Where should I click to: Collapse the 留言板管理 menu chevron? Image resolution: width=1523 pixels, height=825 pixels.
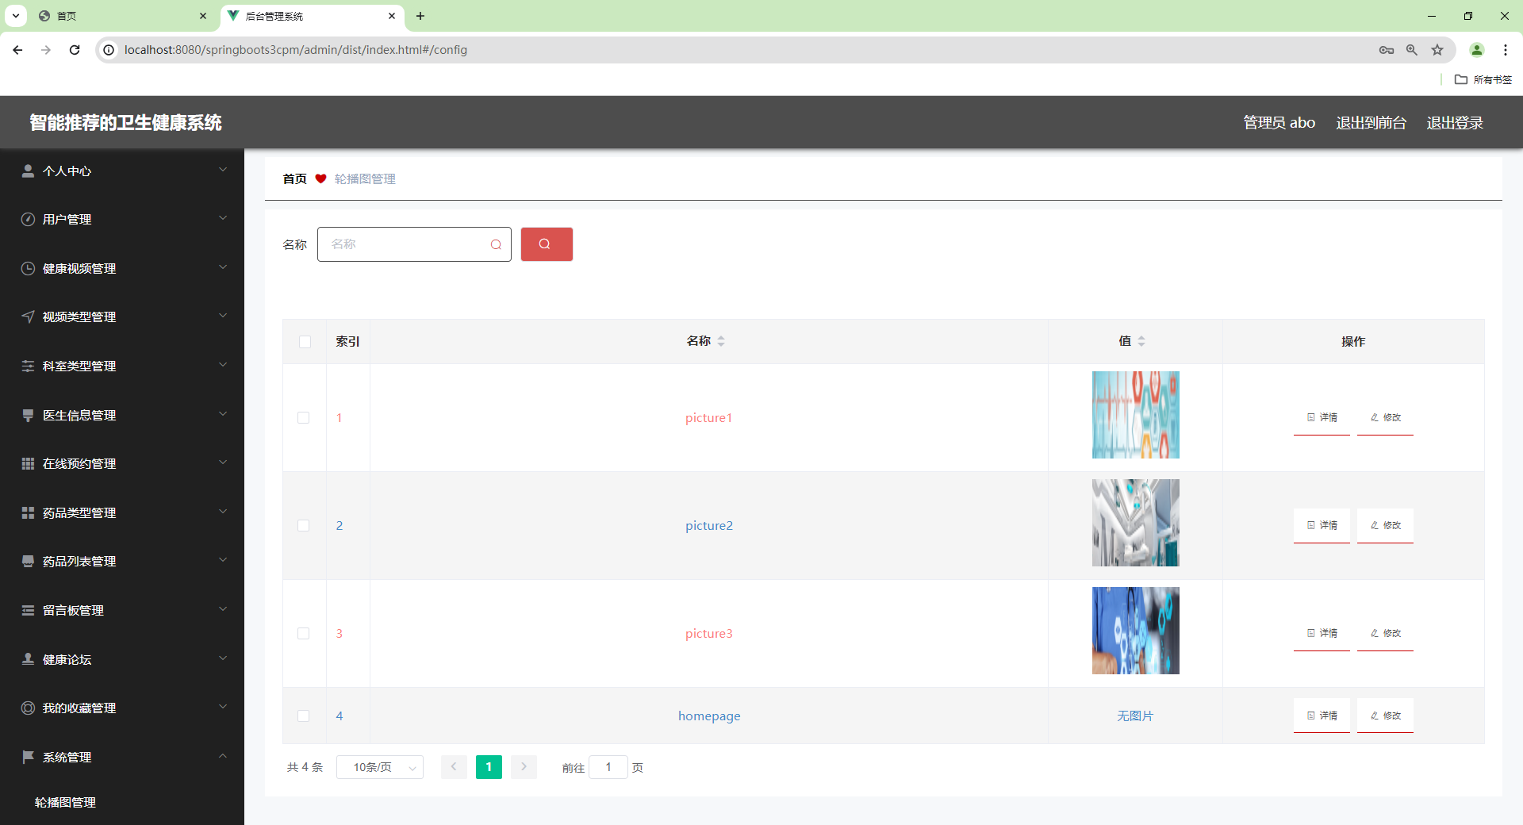point(223,609)
